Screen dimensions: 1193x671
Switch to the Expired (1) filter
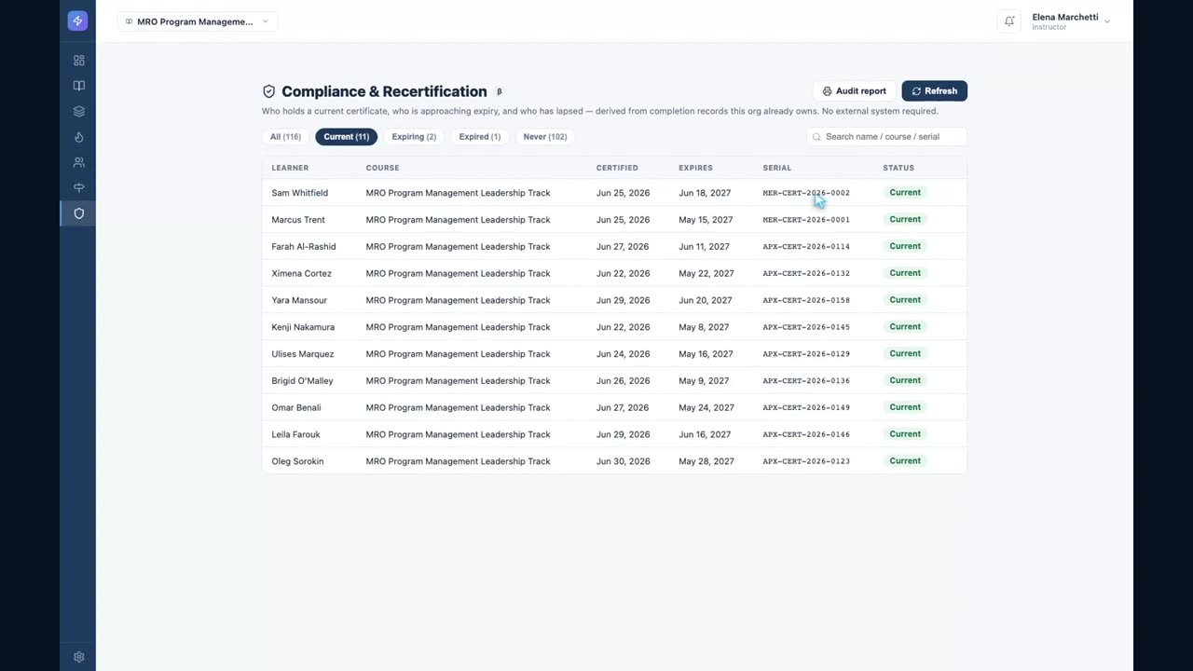(x=480, y=137)
